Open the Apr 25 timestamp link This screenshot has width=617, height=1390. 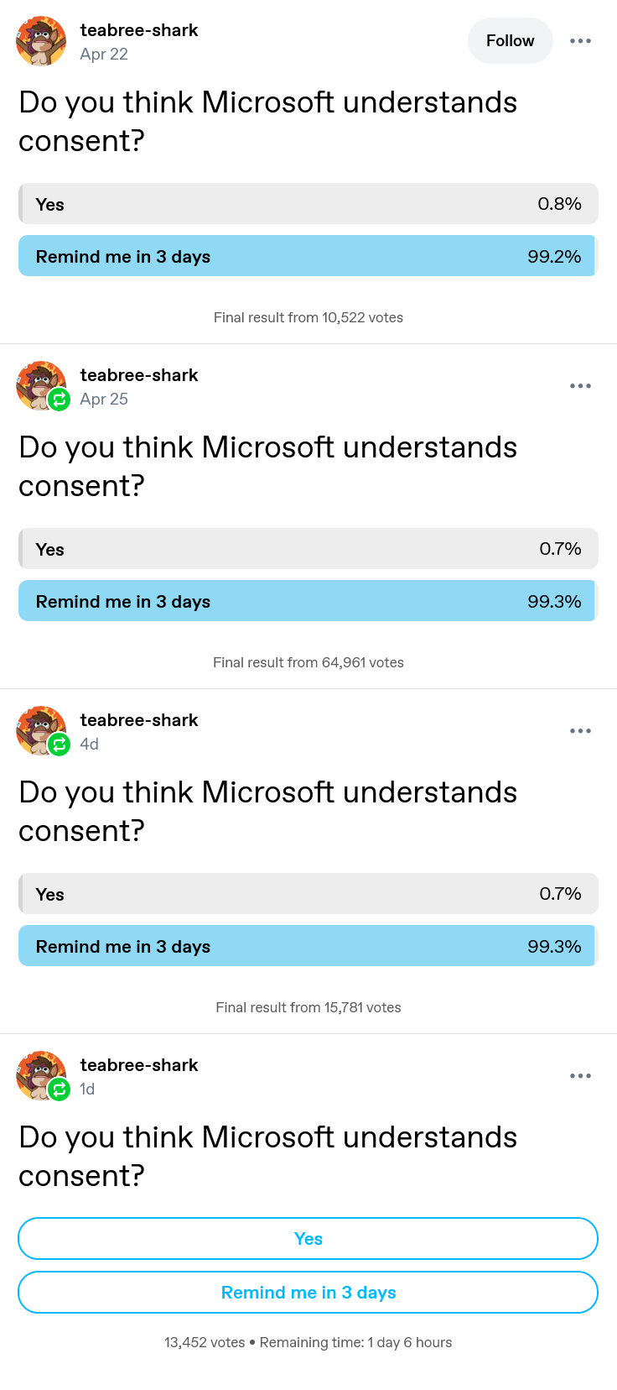click(x=104, y=399)
